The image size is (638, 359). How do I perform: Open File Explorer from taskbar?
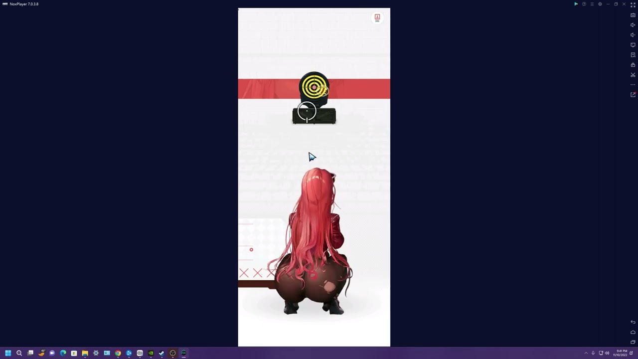tap(85, 353)
